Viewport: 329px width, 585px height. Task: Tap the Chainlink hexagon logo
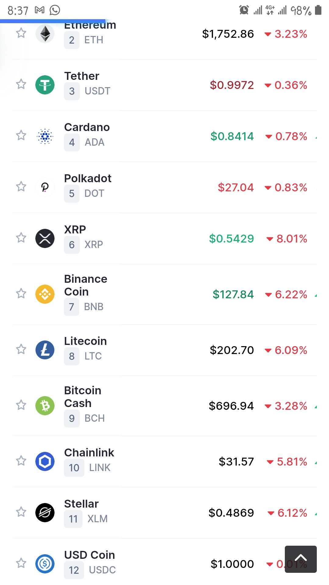(x=45, y=461)
